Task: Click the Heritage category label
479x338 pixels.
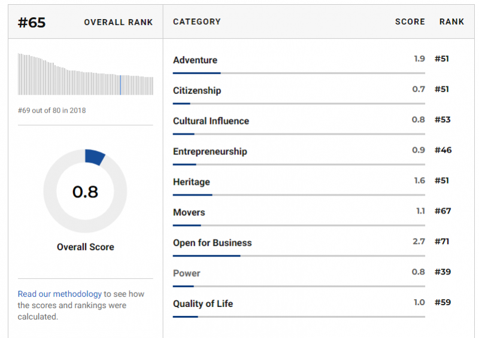Action: tap(192, 182)
